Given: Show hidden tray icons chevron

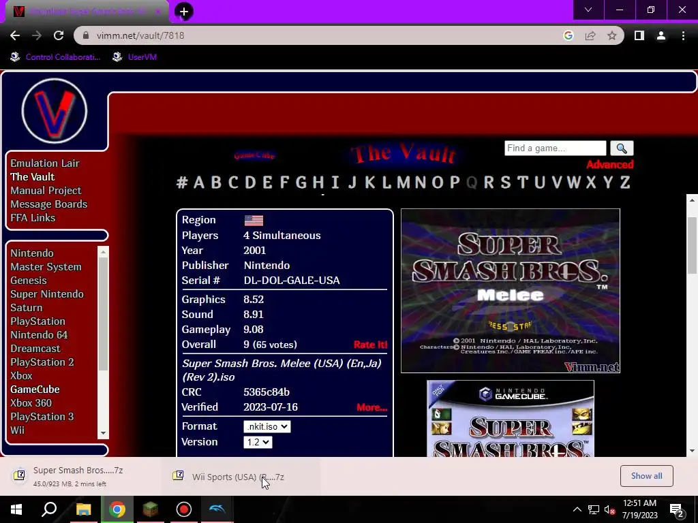Looking at the screenshot, I should click(x=577, y=509).
